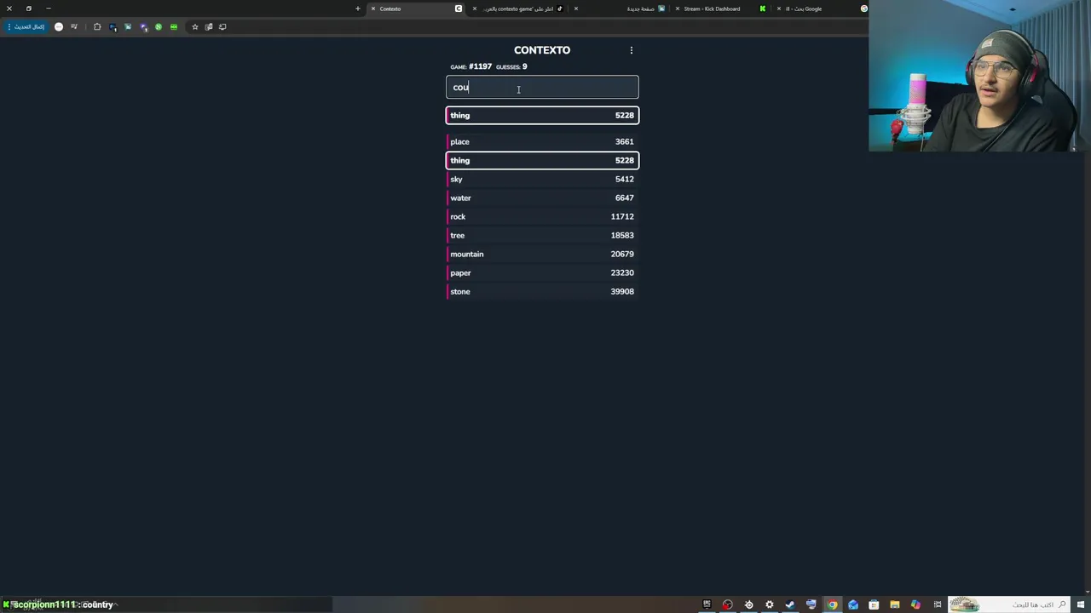Click the translate page icon in address bar
Screen dimensions: 1091x613
(209, 26)
